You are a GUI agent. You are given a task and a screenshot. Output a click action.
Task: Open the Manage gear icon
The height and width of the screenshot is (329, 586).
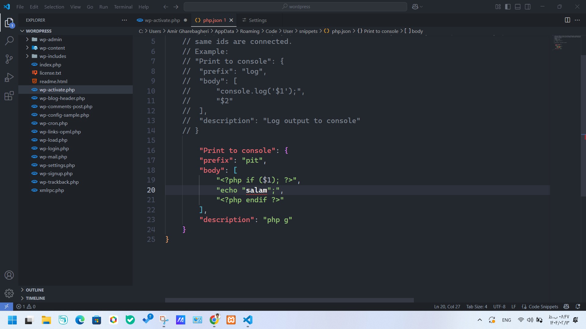coord(9,293)
